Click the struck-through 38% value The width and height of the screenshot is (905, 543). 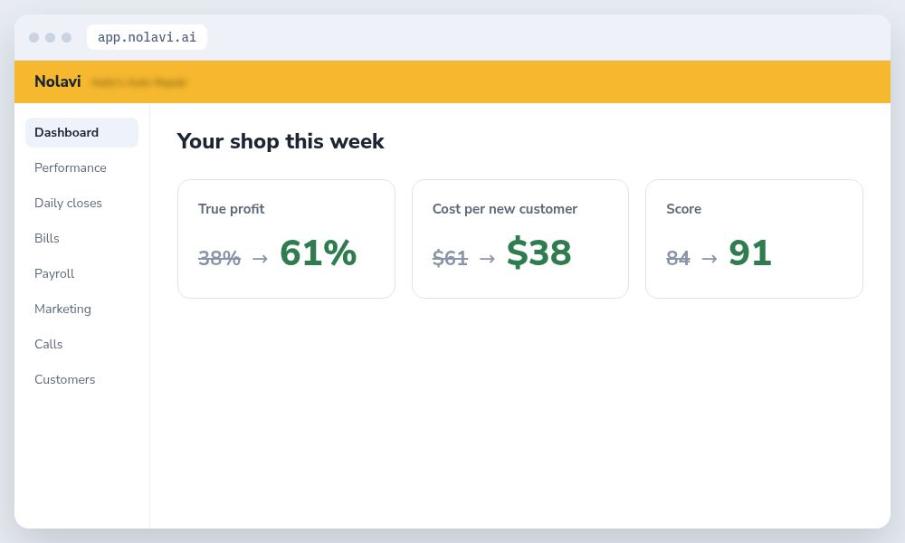pos(219,258)
